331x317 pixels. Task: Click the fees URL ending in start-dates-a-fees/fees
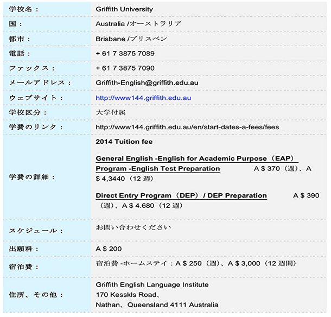click(187, 127)
